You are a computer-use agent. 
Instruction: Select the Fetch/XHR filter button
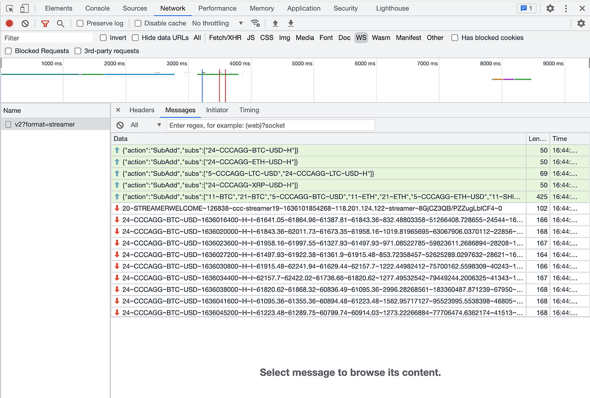225,37
